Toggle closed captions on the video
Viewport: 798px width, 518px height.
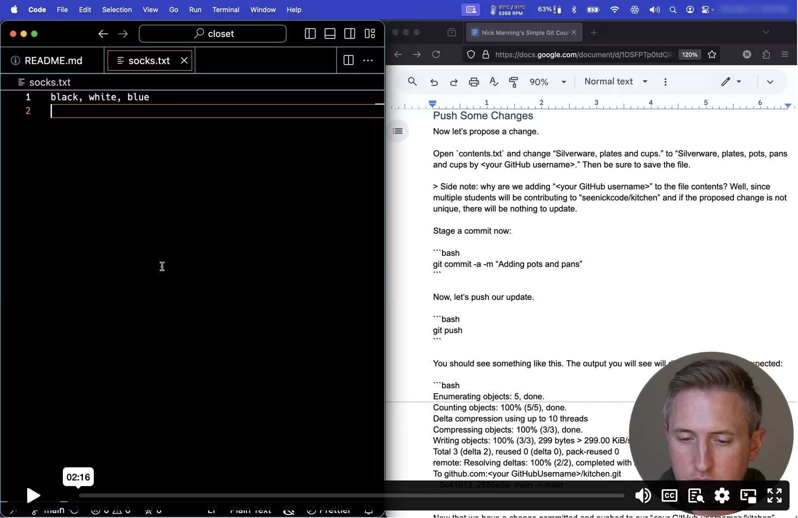pyautogui.click(x=670, y=495)
